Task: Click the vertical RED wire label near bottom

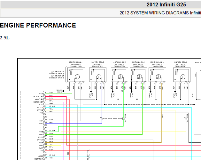Action: (68, 154)
